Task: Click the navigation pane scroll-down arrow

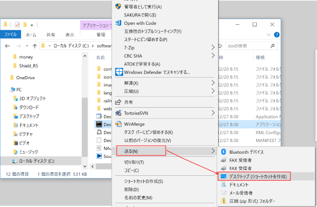Action: (x=85, y=166)
